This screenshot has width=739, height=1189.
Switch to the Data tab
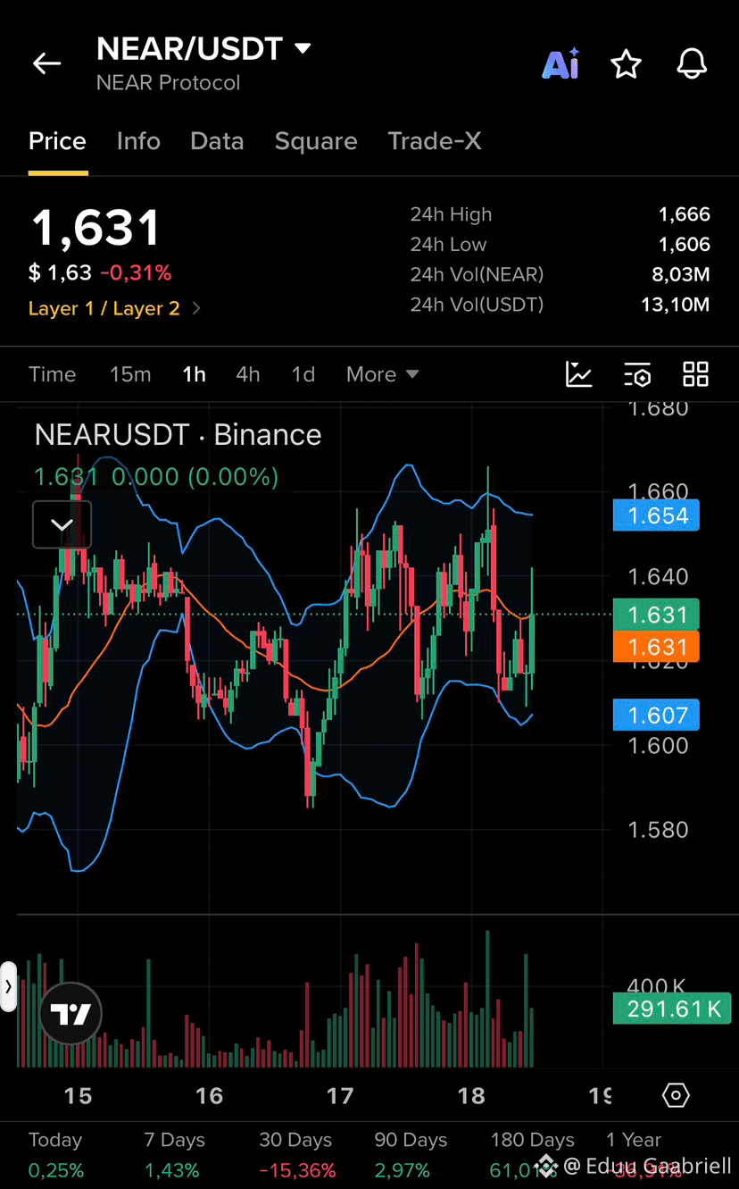tap(217, 141)
